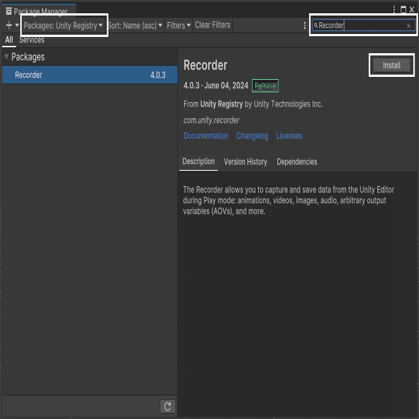Open the Filters dropdown
This screenshot has width=419, height=419.
pos(178,26)
